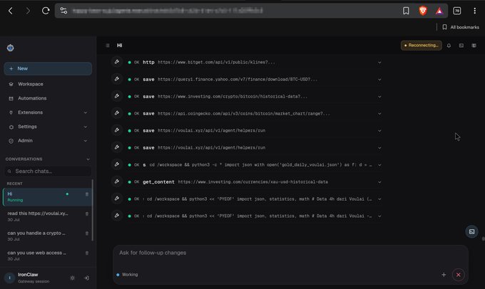The image size is (485, 289).
Task: Go back with the browser back arrow
Action: [11, 11]
